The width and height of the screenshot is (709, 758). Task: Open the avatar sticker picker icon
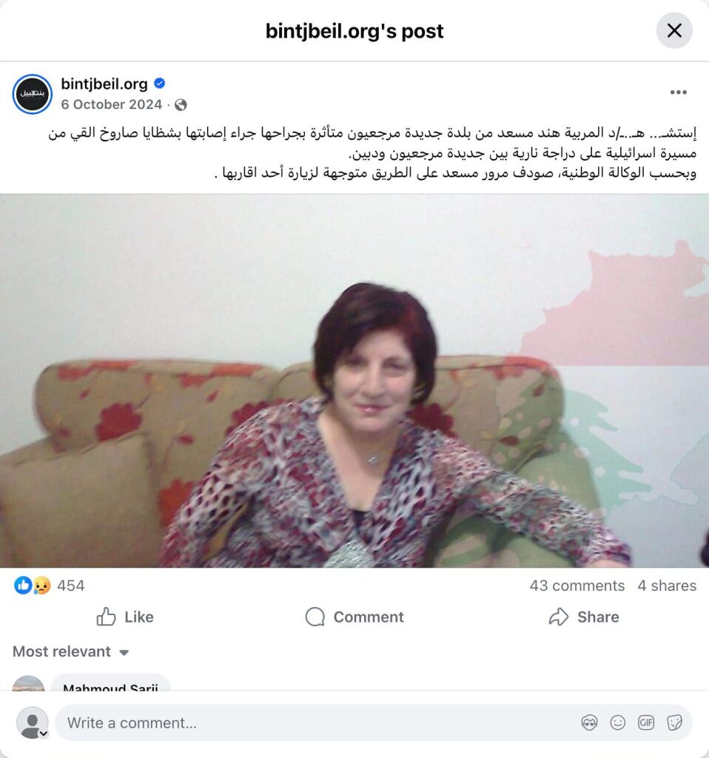pos(589,722)
